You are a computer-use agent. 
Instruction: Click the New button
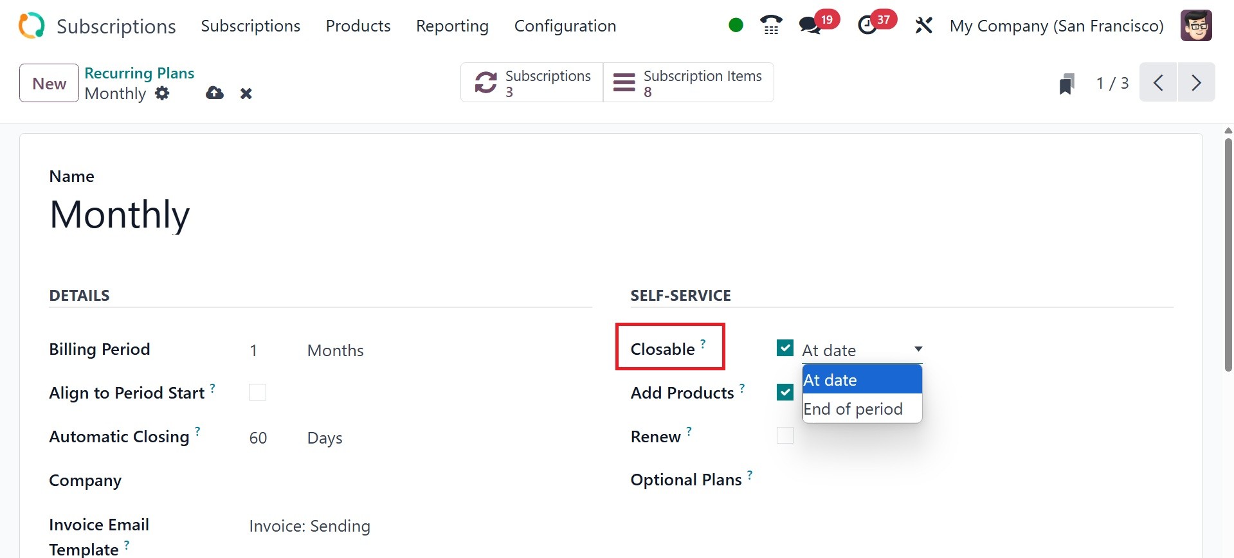coord(49,84)
